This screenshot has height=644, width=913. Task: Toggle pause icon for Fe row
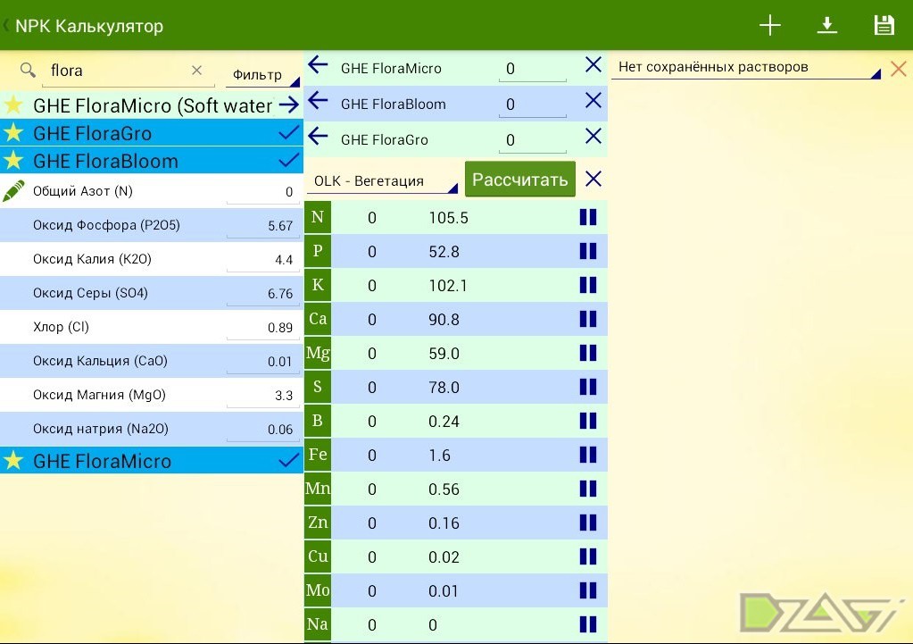coord(588,455)
